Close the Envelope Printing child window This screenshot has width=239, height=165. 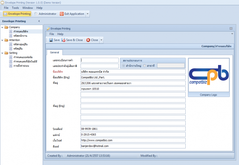point(231,29)
